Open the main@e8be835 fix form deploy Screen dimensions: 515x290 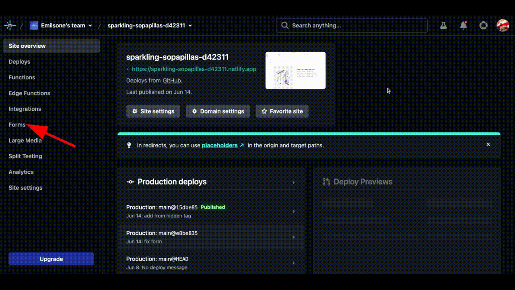(x=211, y=237)
